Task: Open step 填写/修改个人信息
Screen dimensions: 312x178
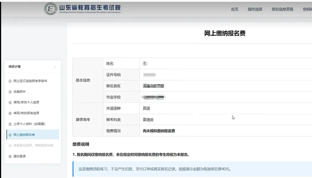Action: pyautogui.click(x=26, y=102)
